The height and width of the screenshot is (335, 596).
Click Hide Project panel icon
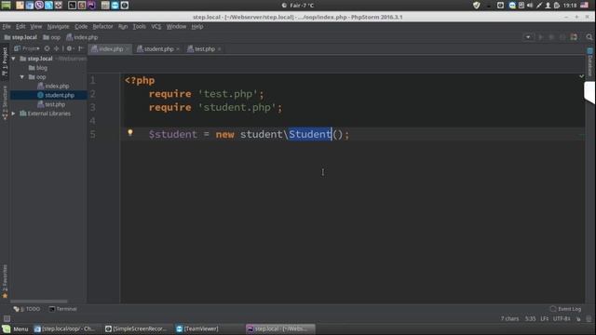click(x=81, y=48)
